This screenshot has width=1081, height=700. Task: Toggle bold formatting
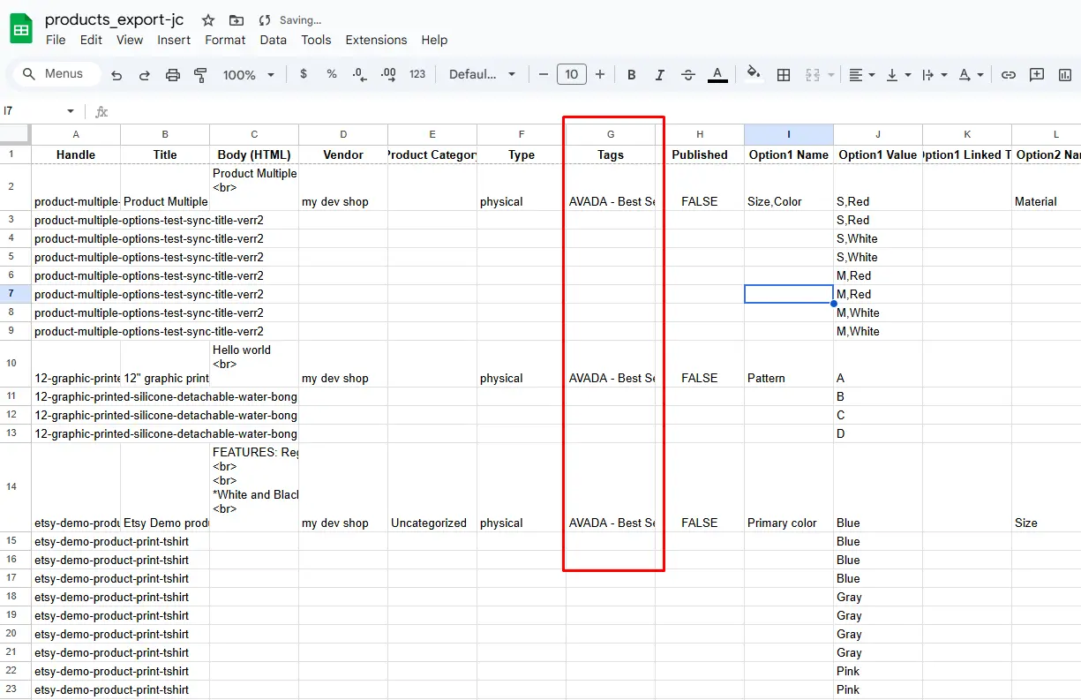[x=631, y=74]
